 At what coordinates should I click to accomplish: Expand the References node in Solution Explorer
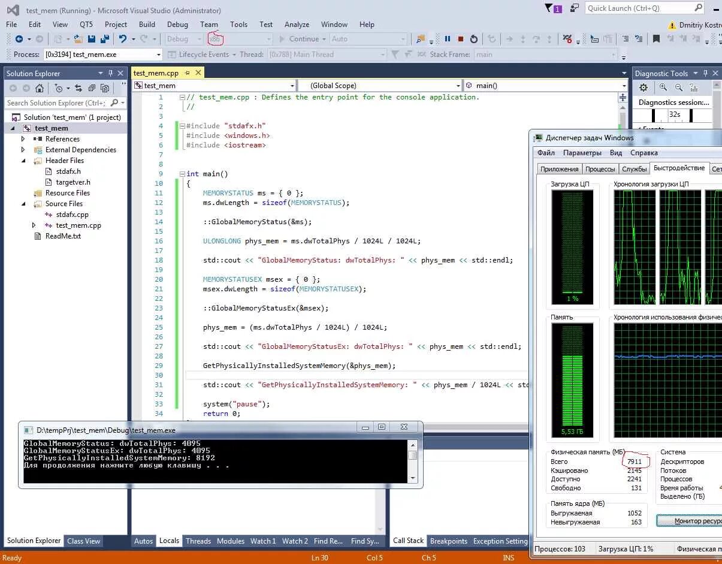(23, 139)
